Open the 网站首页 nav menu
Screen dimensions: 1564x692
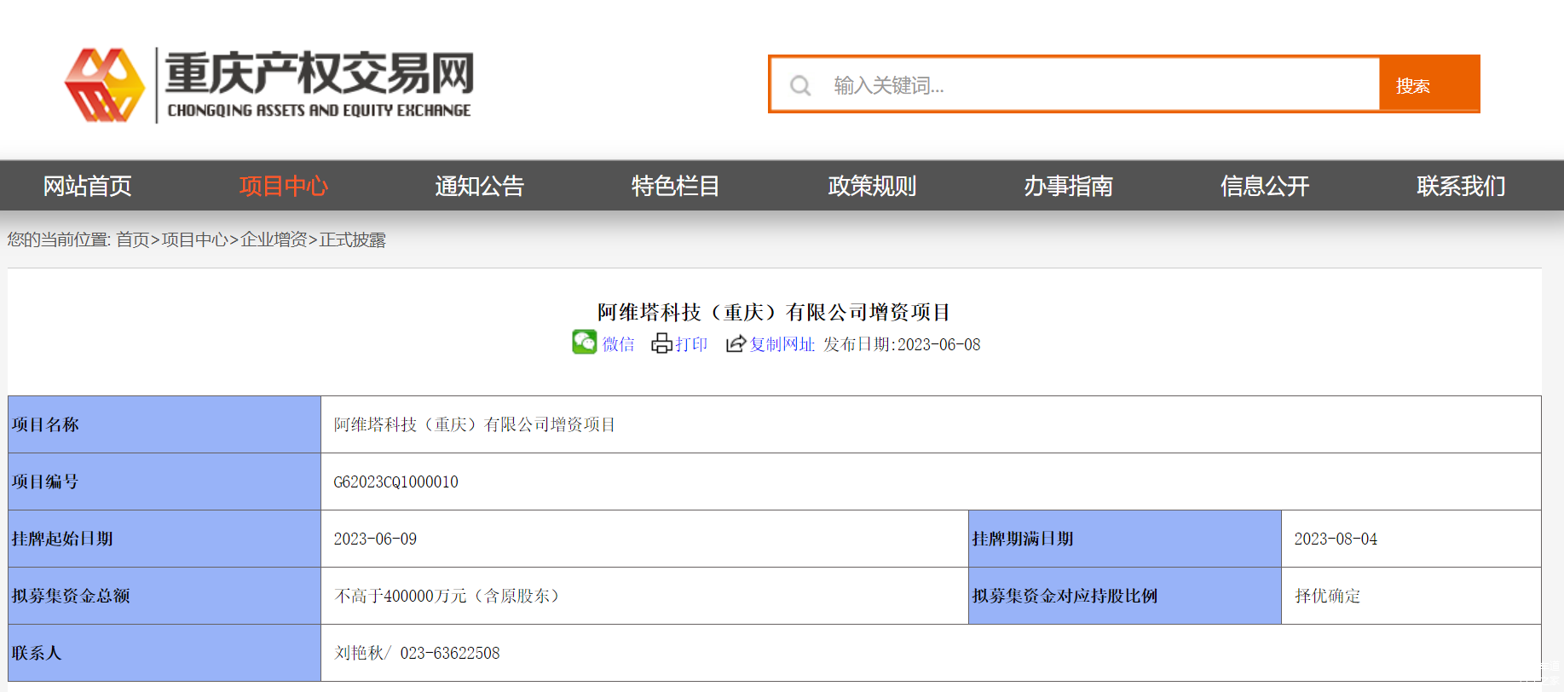(87, 186)
